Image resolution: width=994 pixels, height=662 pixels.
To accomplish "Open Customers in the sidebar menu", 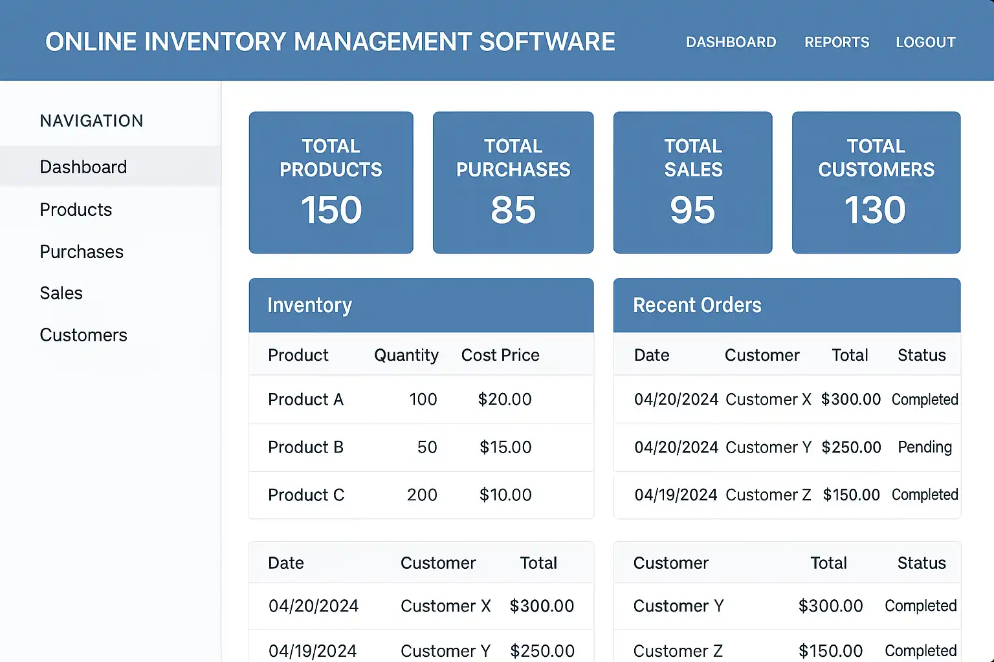I will point(83,335).
